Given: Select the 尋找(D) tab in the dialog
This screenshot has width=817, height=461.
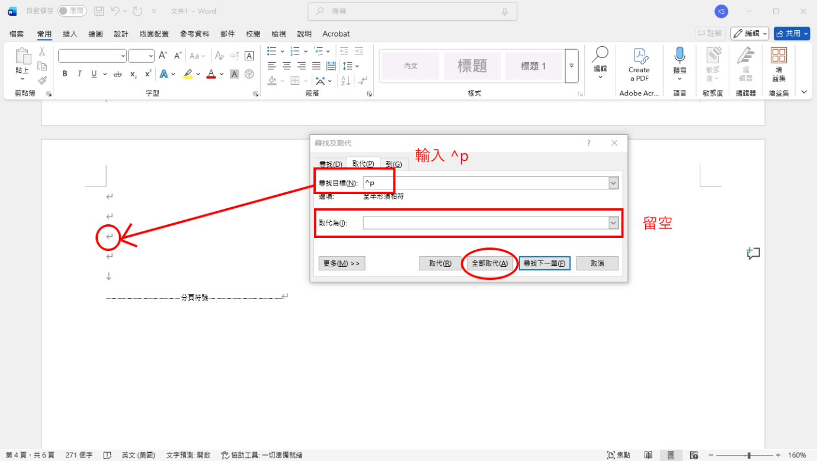Looking at the screenshot, I should point(330,164).
